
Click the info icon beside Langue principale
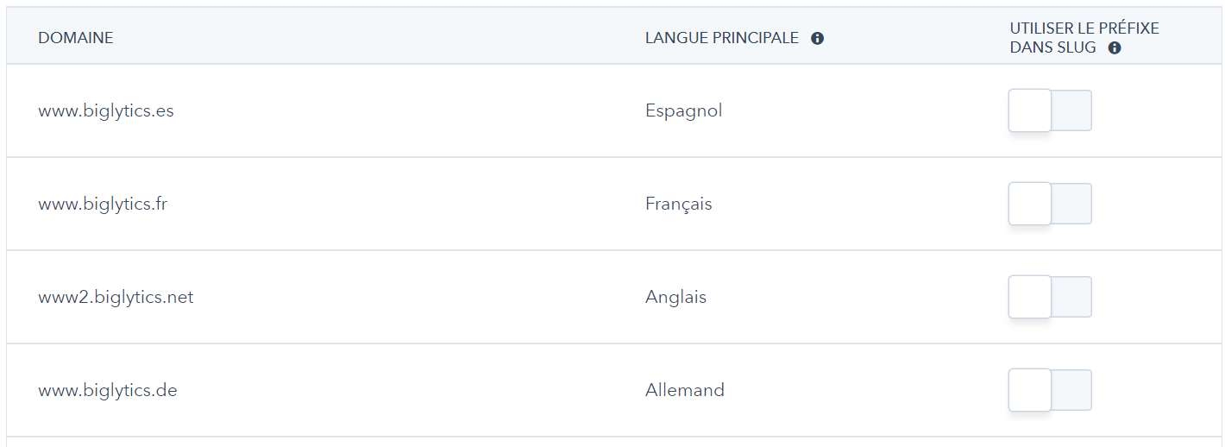(817, 38)
